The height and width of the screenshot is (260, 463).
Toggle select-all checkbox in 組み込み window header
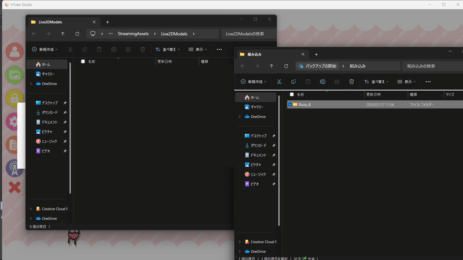point(292,94)
